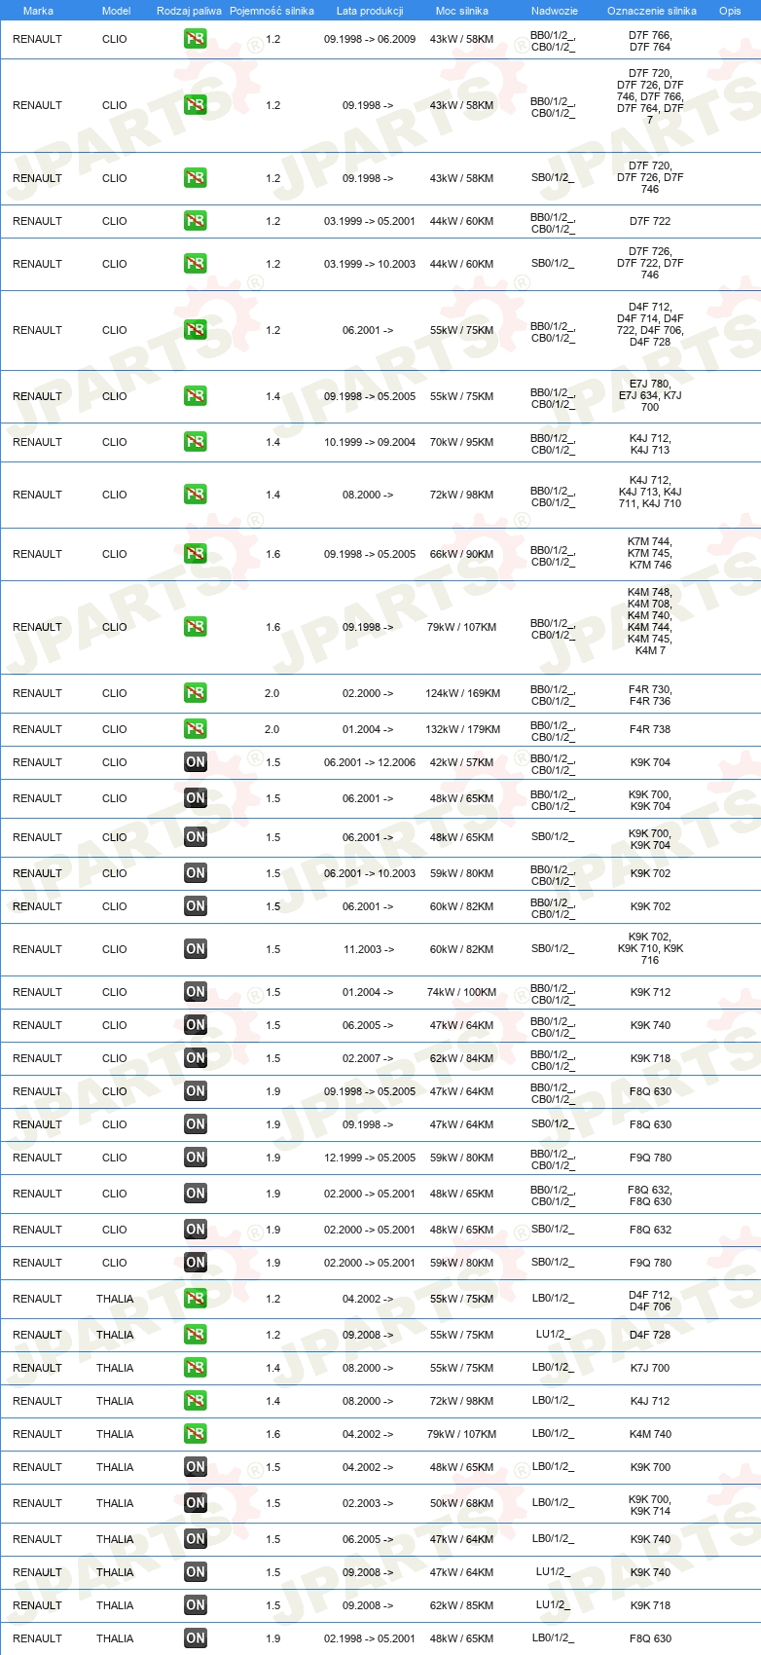Click the petrol icon in the K7M 744 row

click(x=195, y=554)
